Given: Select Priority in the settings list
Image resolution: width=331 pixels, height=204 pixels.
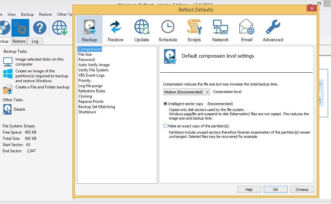Looking at the screenshot, I should [85, 81].
